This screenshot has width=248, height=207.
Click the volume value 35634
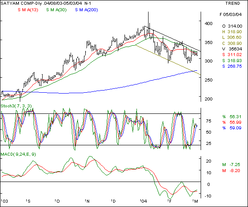pyautogui.click(x=236, y=49)
